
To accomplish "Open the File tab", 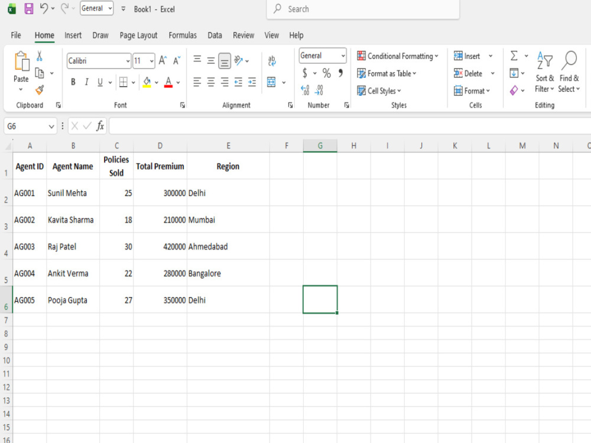I will coord(16,35).
